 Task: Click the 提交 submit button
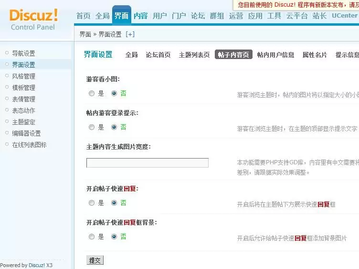tap(95, 260)
